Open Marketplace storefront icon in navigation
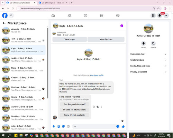The image size is (173, 138). pos(102,16)
